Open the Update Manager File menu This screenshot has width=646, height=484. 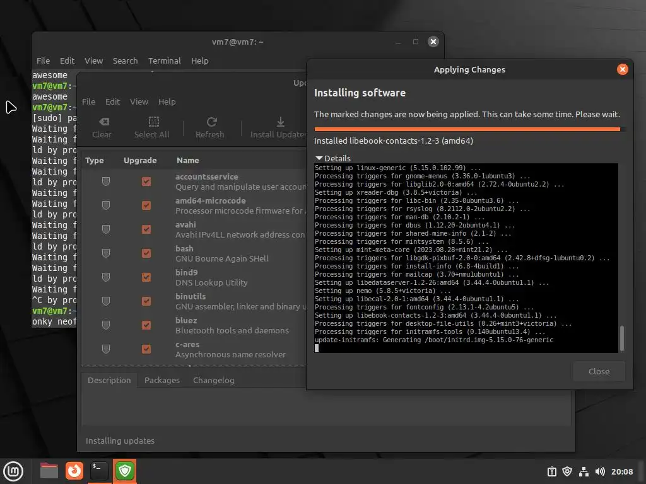(88, 101)
